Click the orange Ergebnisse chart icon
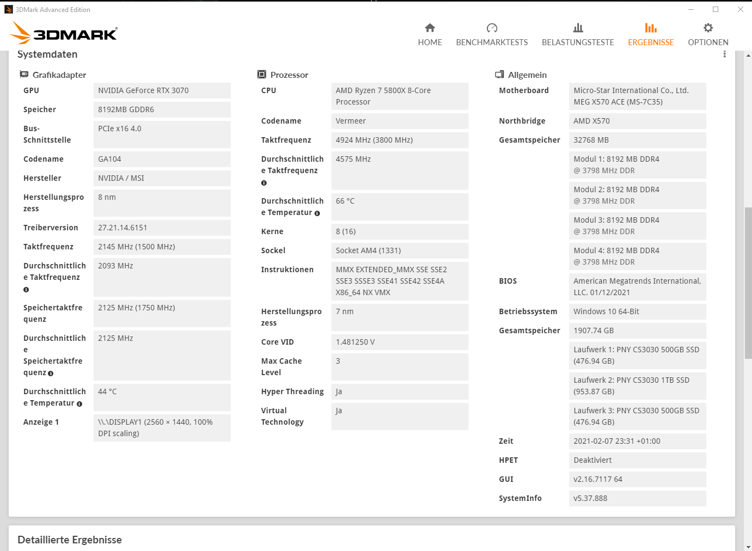Viewport: 752px width, 551px height. (x=651, y=27)
